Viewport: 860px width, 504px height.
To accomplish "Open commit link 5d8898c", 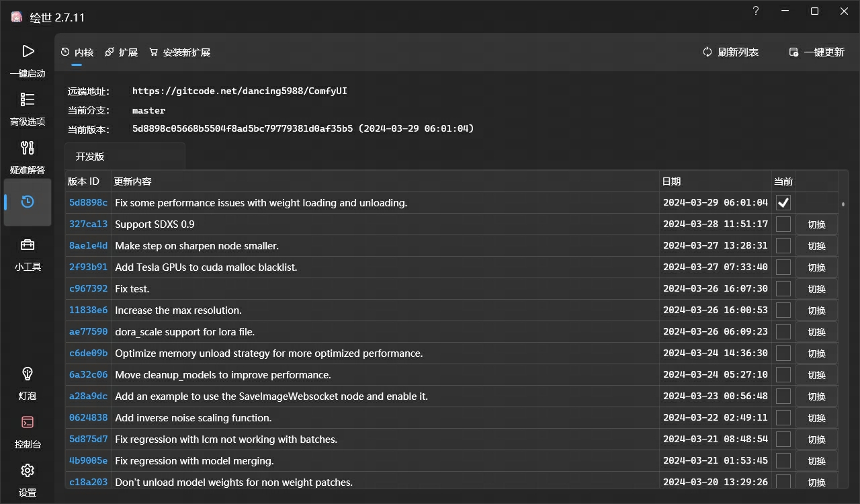I will pyautogui.click(x=88, y=202).
